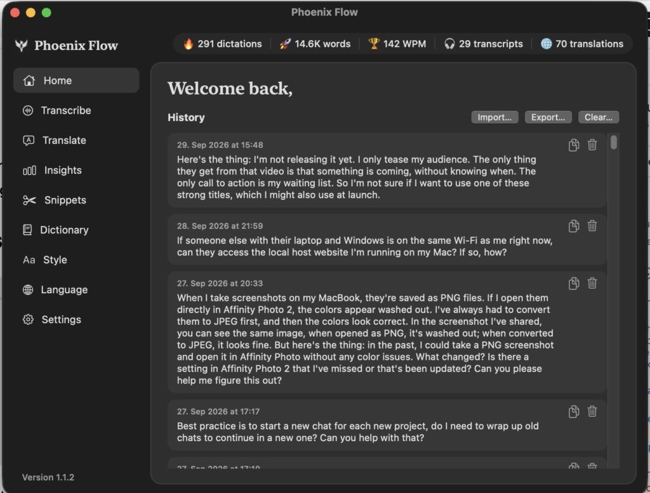Copy the 29. Sep 15:48 entry
650x493 pixels.
[574, 145]
